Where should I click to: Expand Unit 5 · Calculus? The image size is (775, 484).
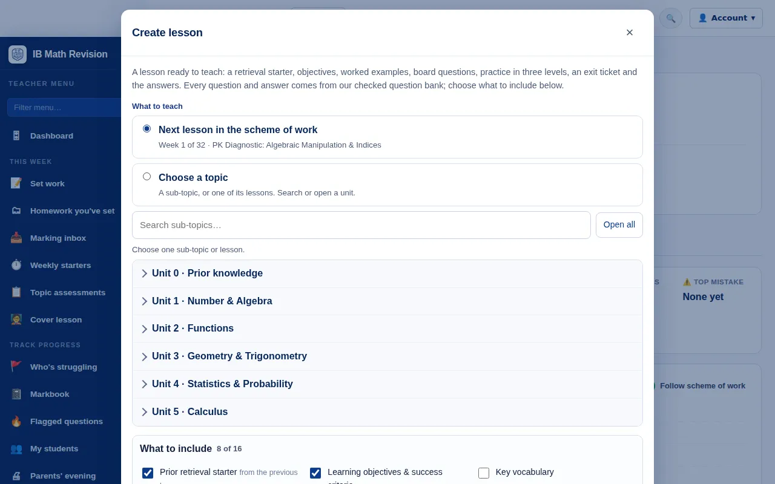click(x=387, y=412)
